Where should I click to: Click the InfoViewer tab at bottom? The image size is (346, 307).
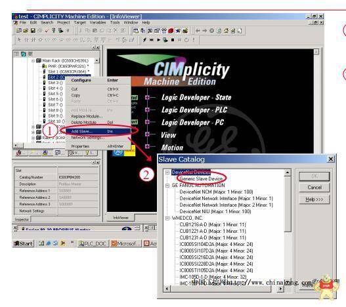tap(121, 218)
